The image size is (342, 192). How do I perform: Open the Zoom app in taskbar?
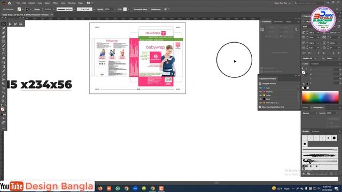click(135, 188)
